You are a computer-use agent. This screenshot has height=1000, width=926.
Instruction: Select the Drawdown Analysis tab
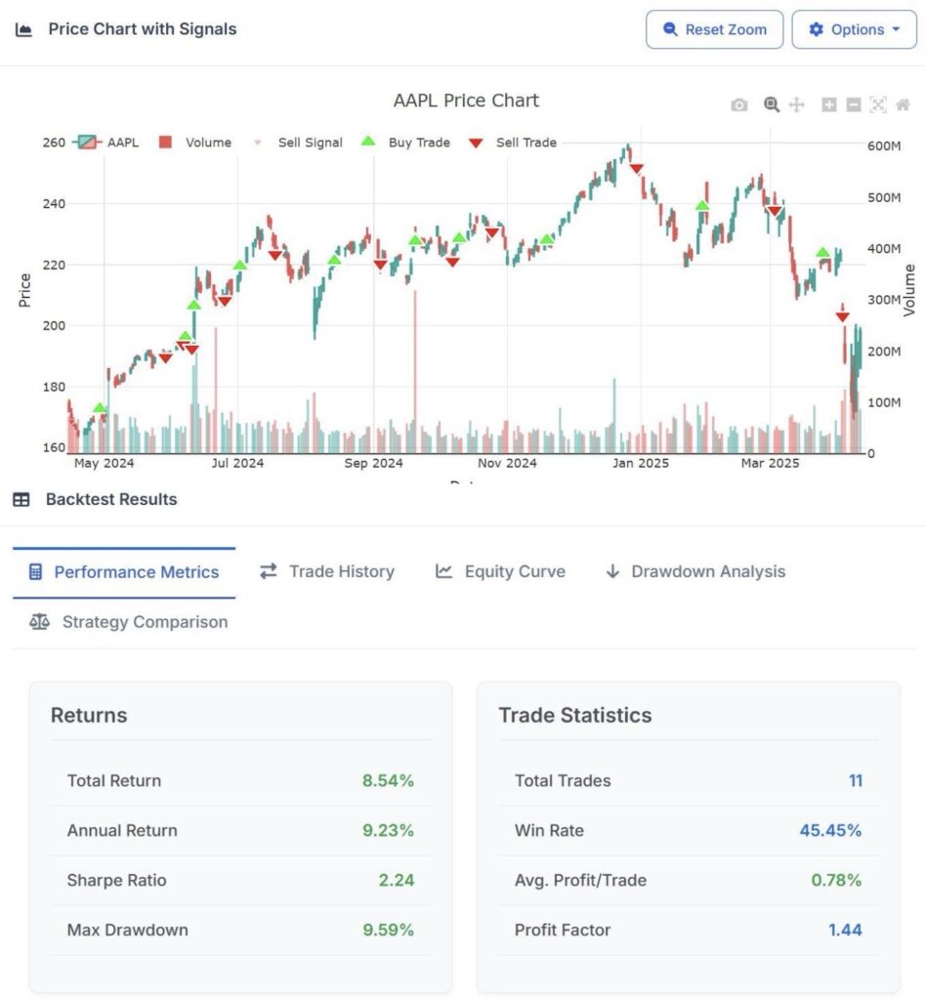coord(695,571)
